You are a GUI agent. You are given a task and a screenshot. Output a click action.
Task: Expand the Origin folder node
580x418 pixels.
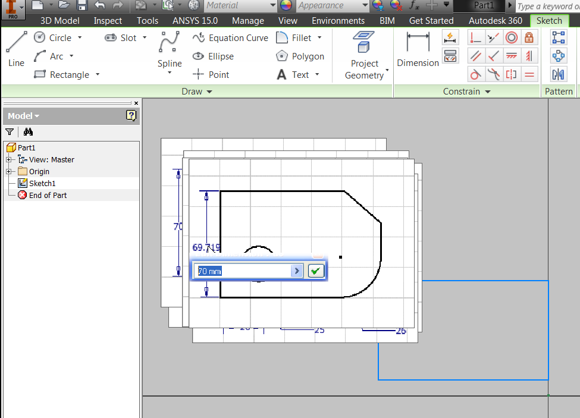pyautogui.click(x=9, y=172)
